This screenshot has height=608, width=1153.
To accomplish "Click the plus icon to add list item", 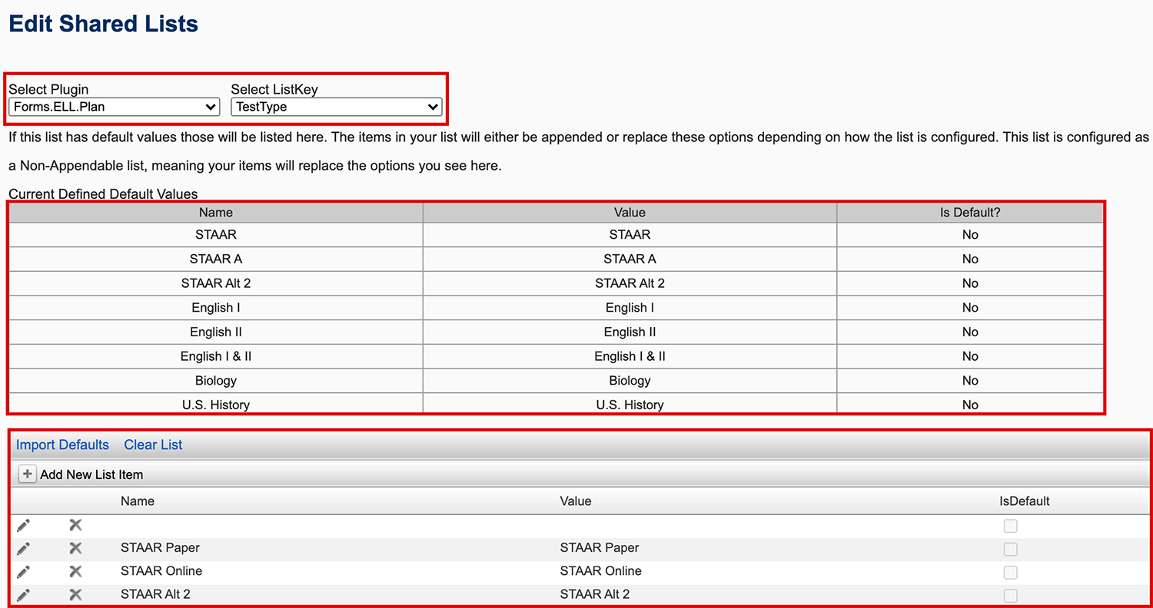I will click(x=27, y=474).
